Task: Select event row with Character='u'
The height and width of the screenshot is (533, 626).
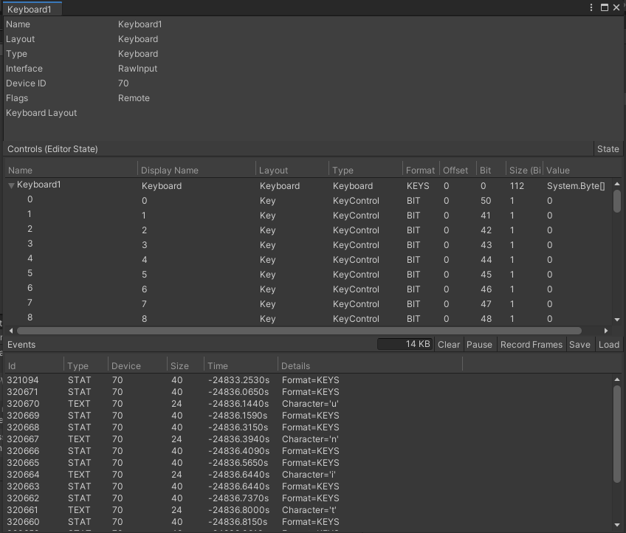Action: pyautogui.click(x=310, y=404)
